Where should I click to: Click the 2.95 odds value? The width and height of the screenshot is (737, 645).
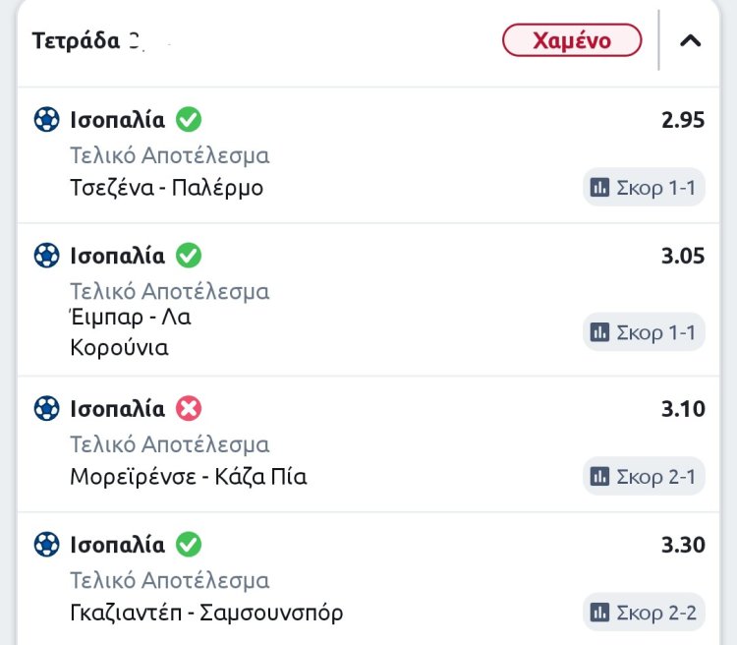click(683, 120)
